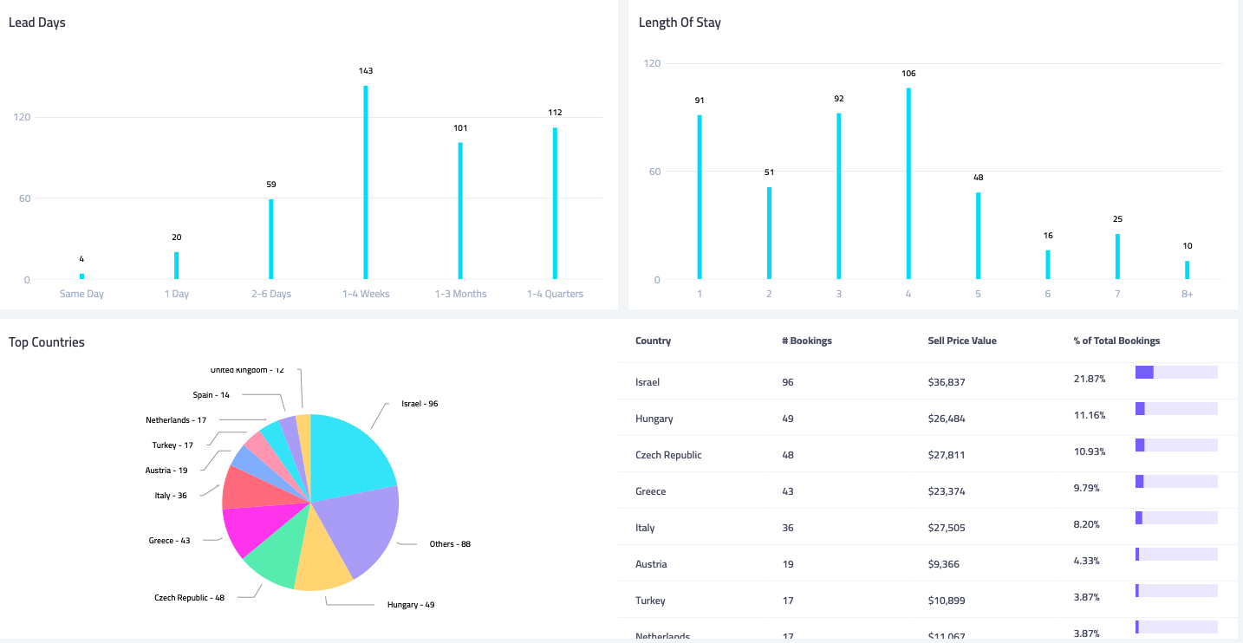
Task: Click the Length Of Stay bar for 4 nights
Action: point(908,184)
